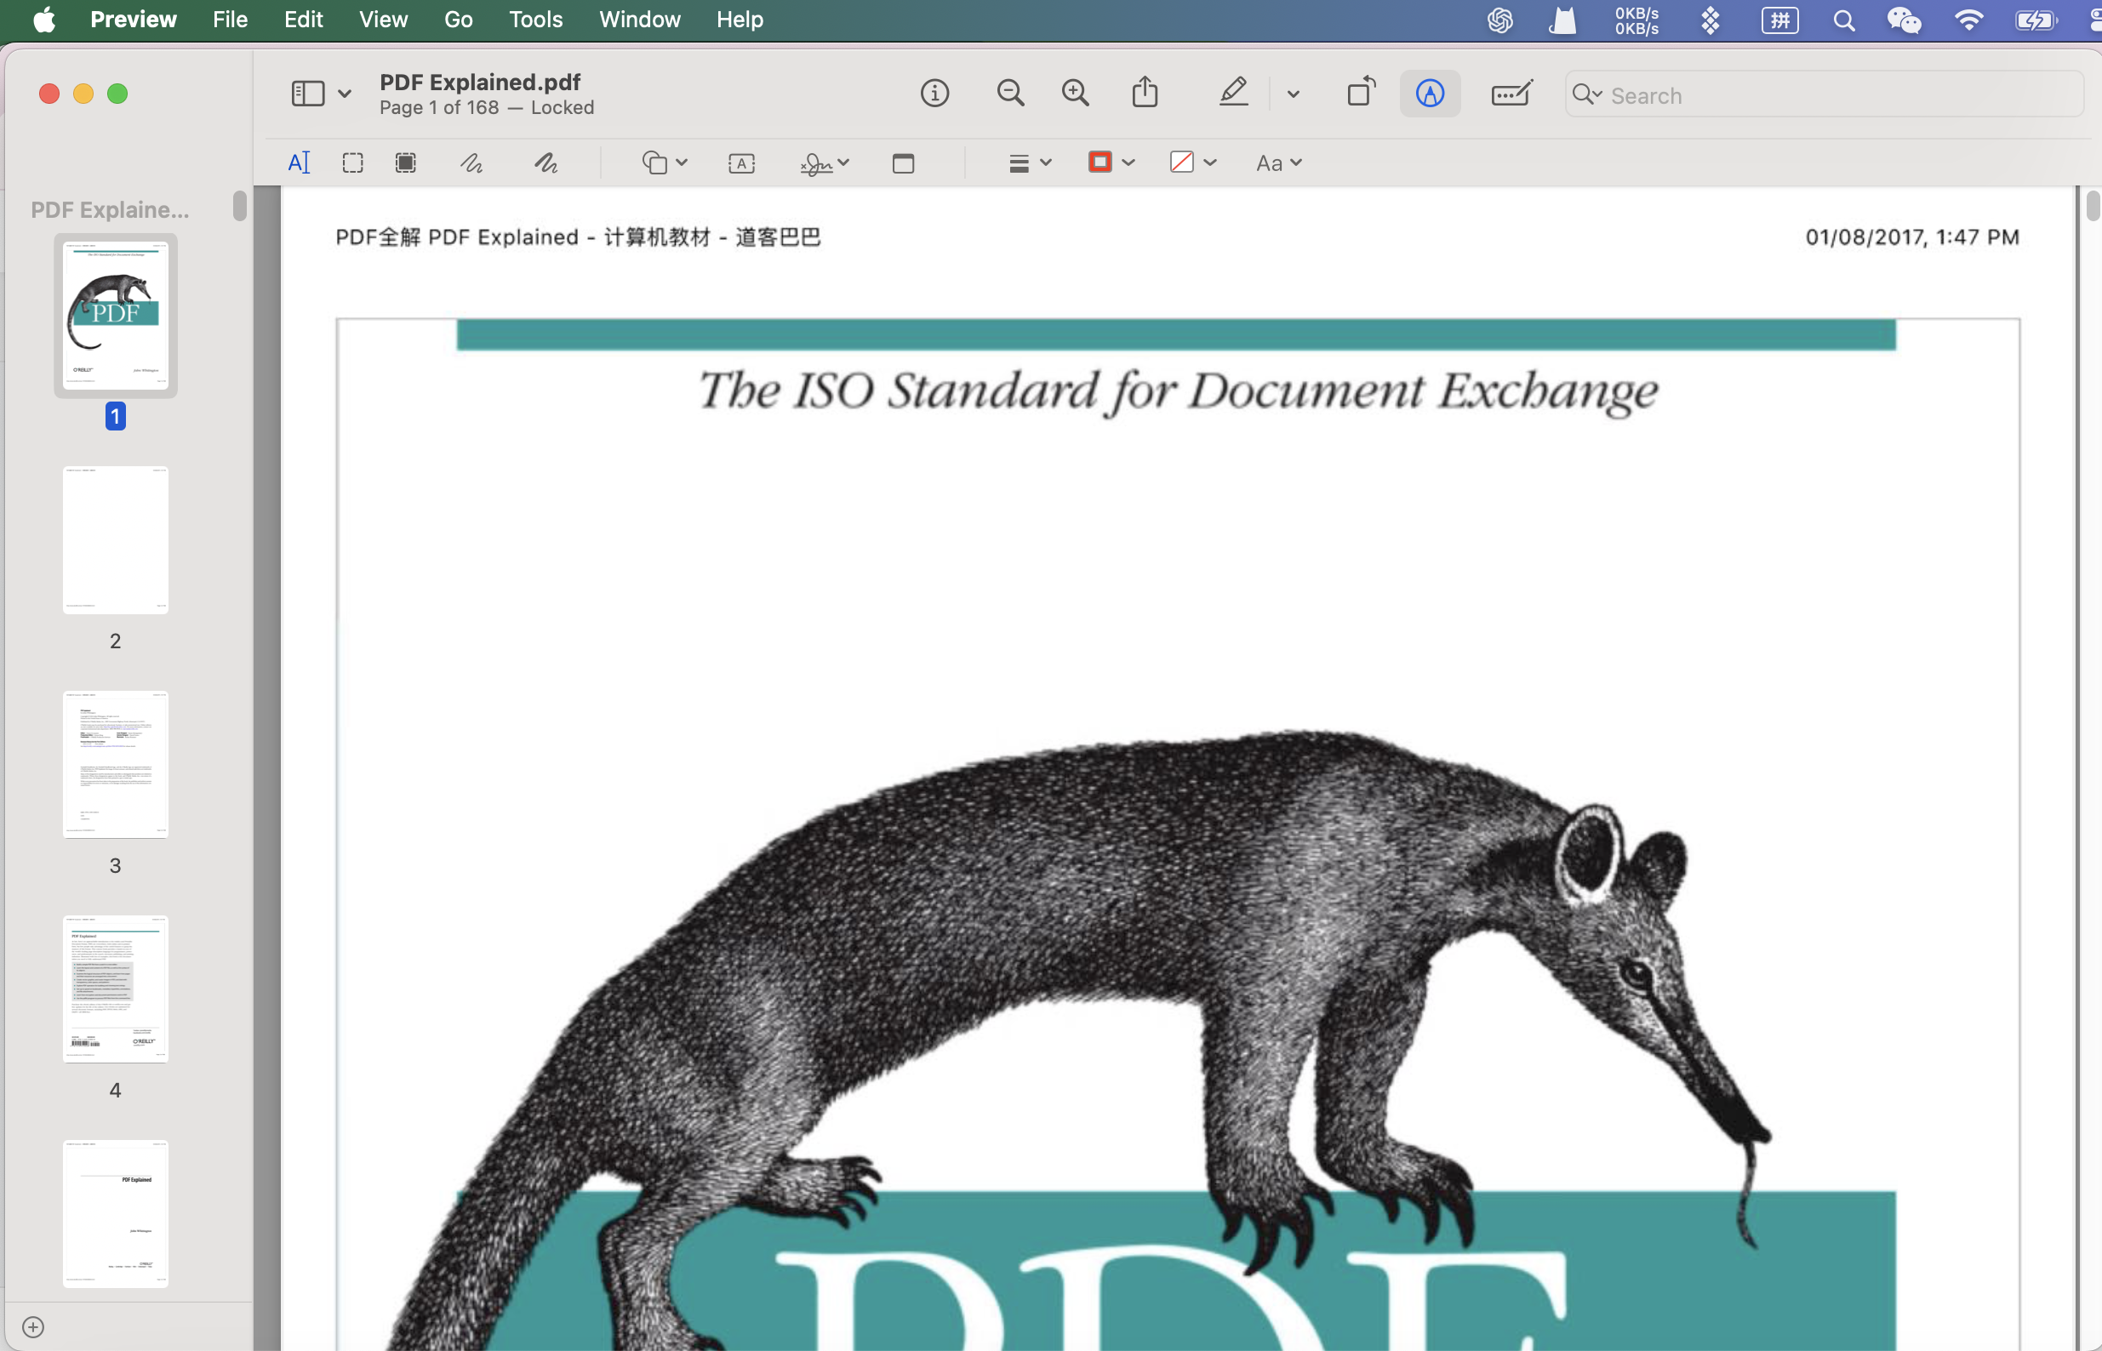Viewport: 2102px width, 1351px height.
Task: Expand the sidebar view options chevron
Action: tap(345, 94)
